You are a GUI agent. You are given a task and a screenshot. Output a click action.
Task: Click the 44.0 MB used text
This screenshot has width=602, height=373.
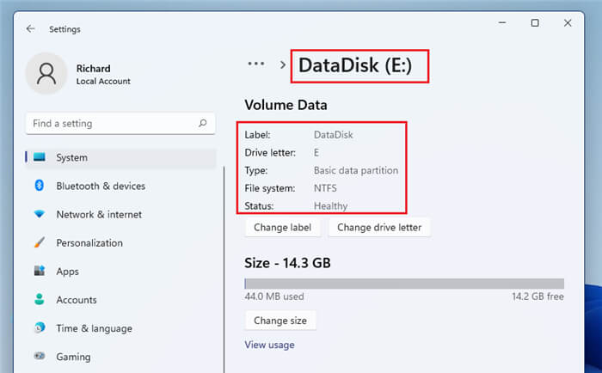pos(274,297)
